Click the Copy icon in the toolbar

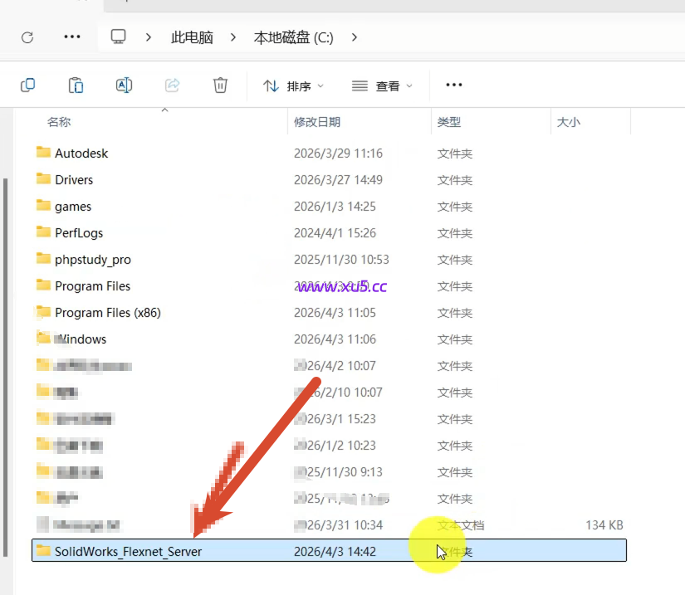click(x=27, y=85)
